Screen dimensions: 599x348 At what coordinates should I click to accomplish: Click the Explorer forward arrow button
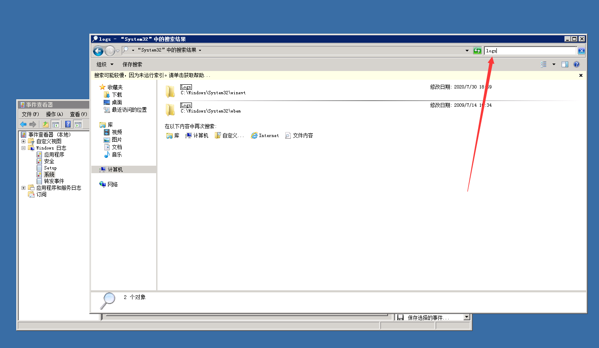coord(110,51)
